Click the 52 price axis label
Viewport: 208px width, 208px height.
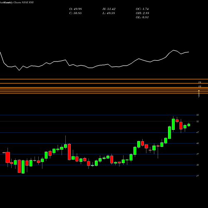pyautogui.click(x=198, y=121)
